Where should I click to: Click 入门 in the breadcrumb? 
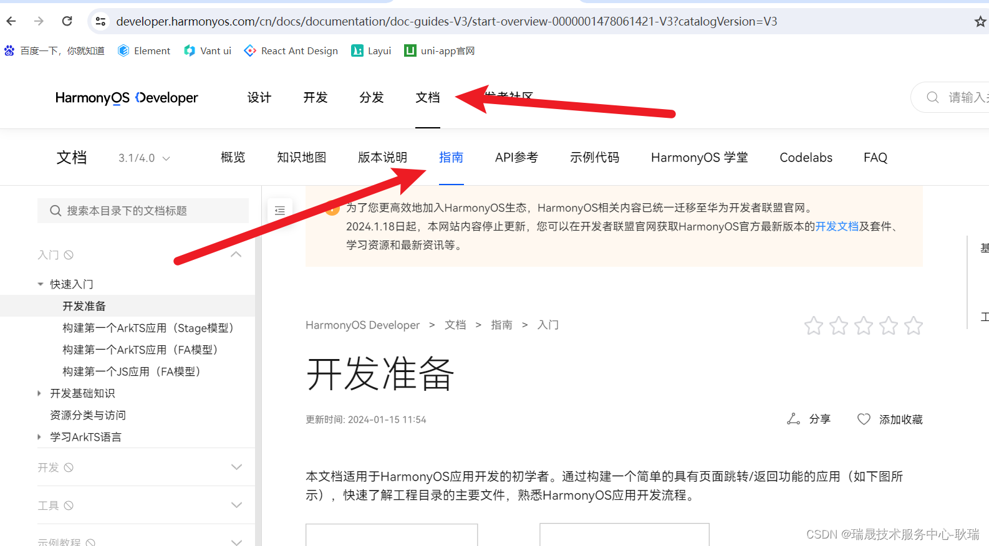[x=548, y=325]
